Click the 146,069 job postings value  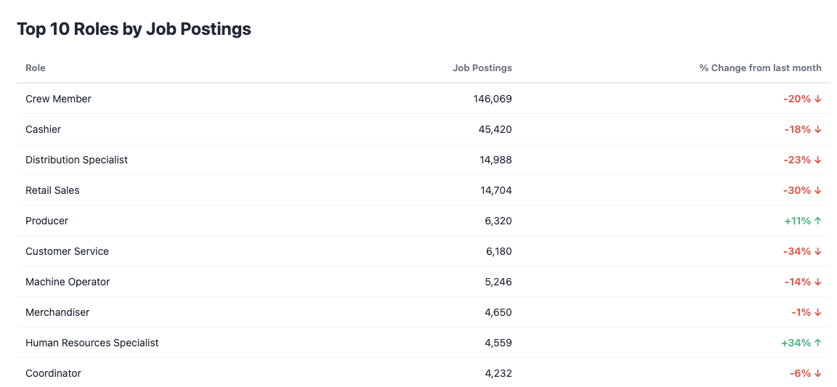coord(493,99)
